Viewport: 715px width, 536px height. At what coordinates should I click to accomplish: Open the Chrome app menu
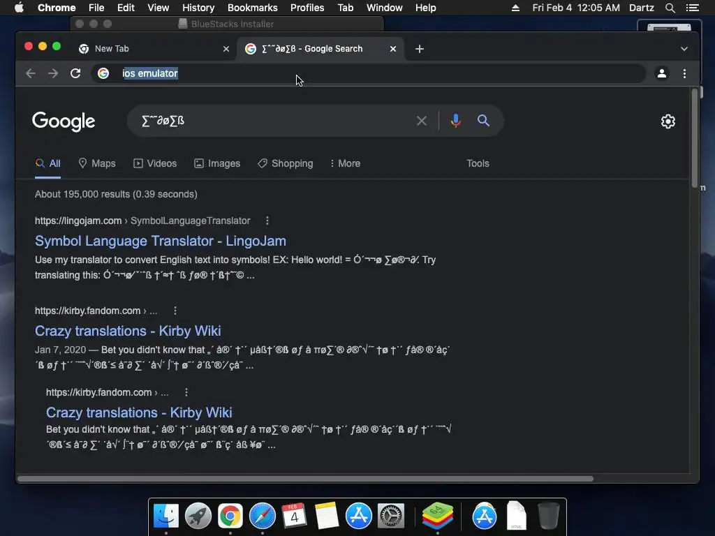pos(57,8)
